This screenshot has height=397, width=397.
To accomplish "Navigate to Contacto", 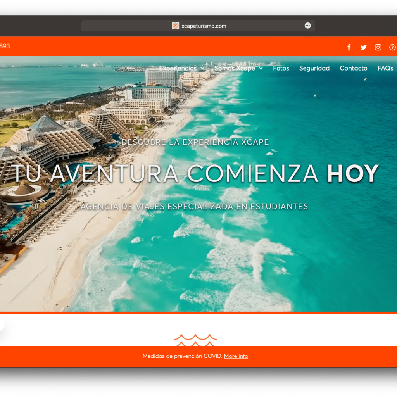I will pyautogui.click(x=354, y=68).
